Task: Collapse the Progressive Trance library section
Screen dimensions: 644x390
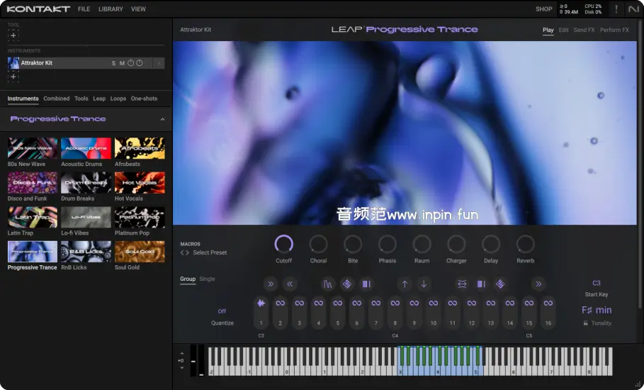Action: 163,119
